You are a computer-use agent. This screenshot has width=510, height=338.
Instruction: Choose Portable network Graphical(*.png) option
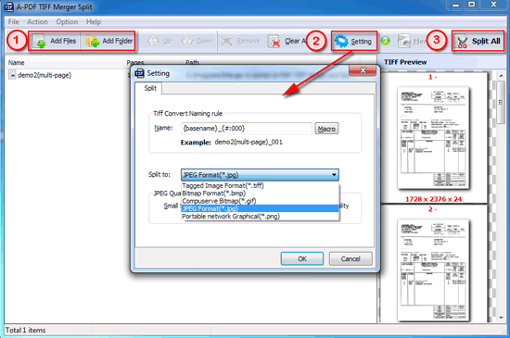260,217
